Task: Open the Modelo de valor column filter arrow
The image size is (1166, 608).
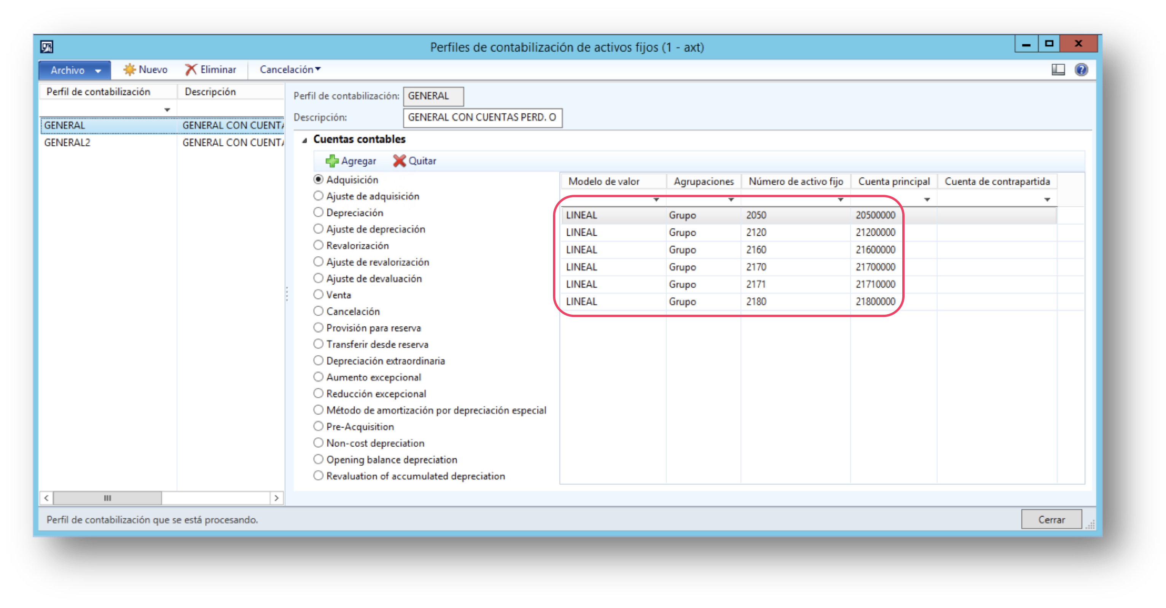Action: tap(656, 200)
